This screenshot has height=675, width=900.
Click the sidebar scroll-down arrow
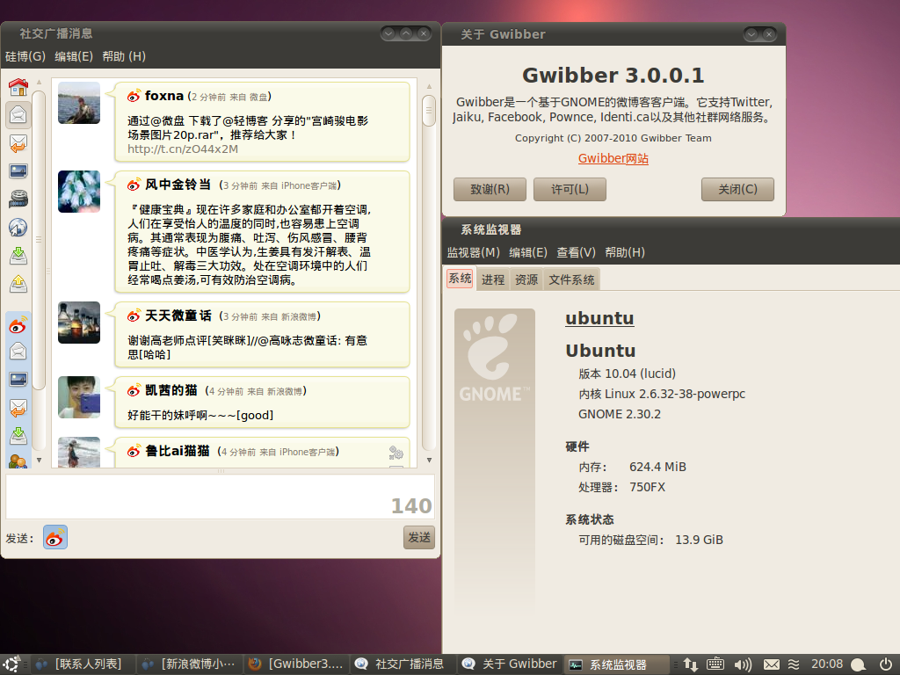point(39,460)
